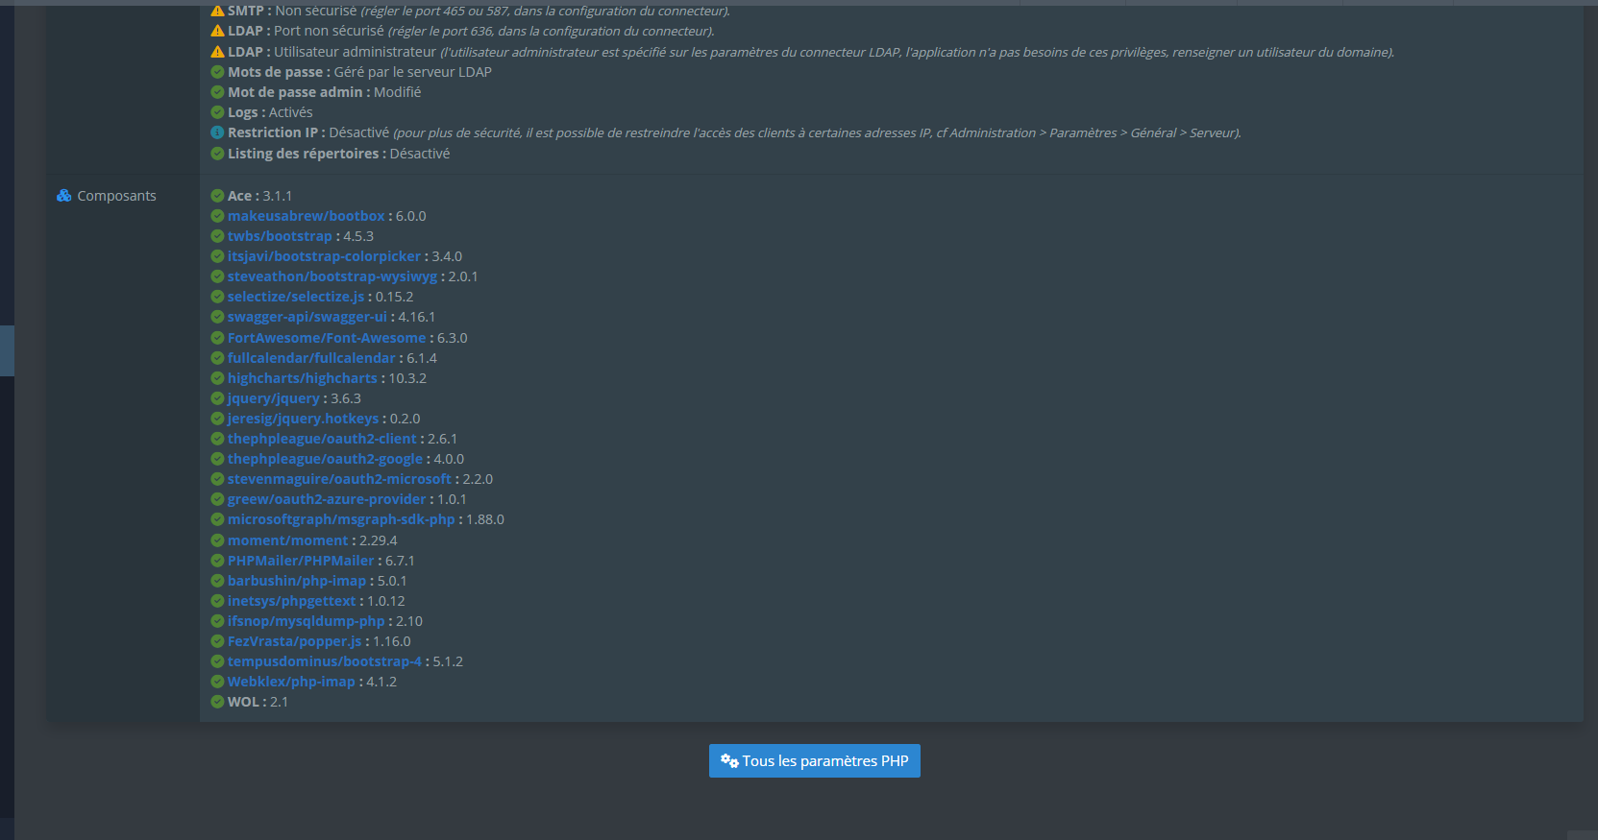The width and height of the screenshot is (1598, 840).
Task: Click the Composants puzzle icon
Action: click(64, 196)
